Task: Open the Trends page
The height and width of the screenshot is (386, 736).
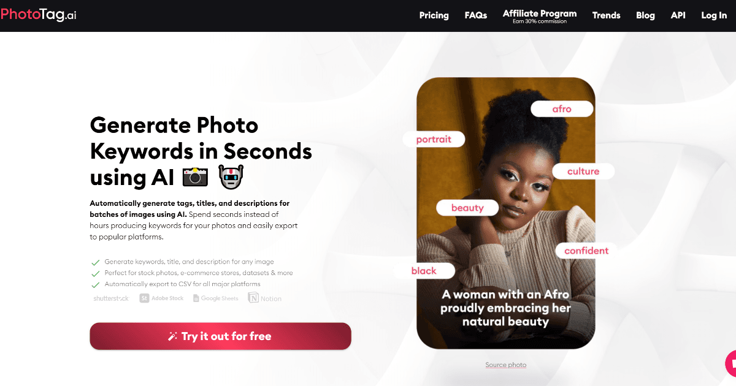Action: 606,15
